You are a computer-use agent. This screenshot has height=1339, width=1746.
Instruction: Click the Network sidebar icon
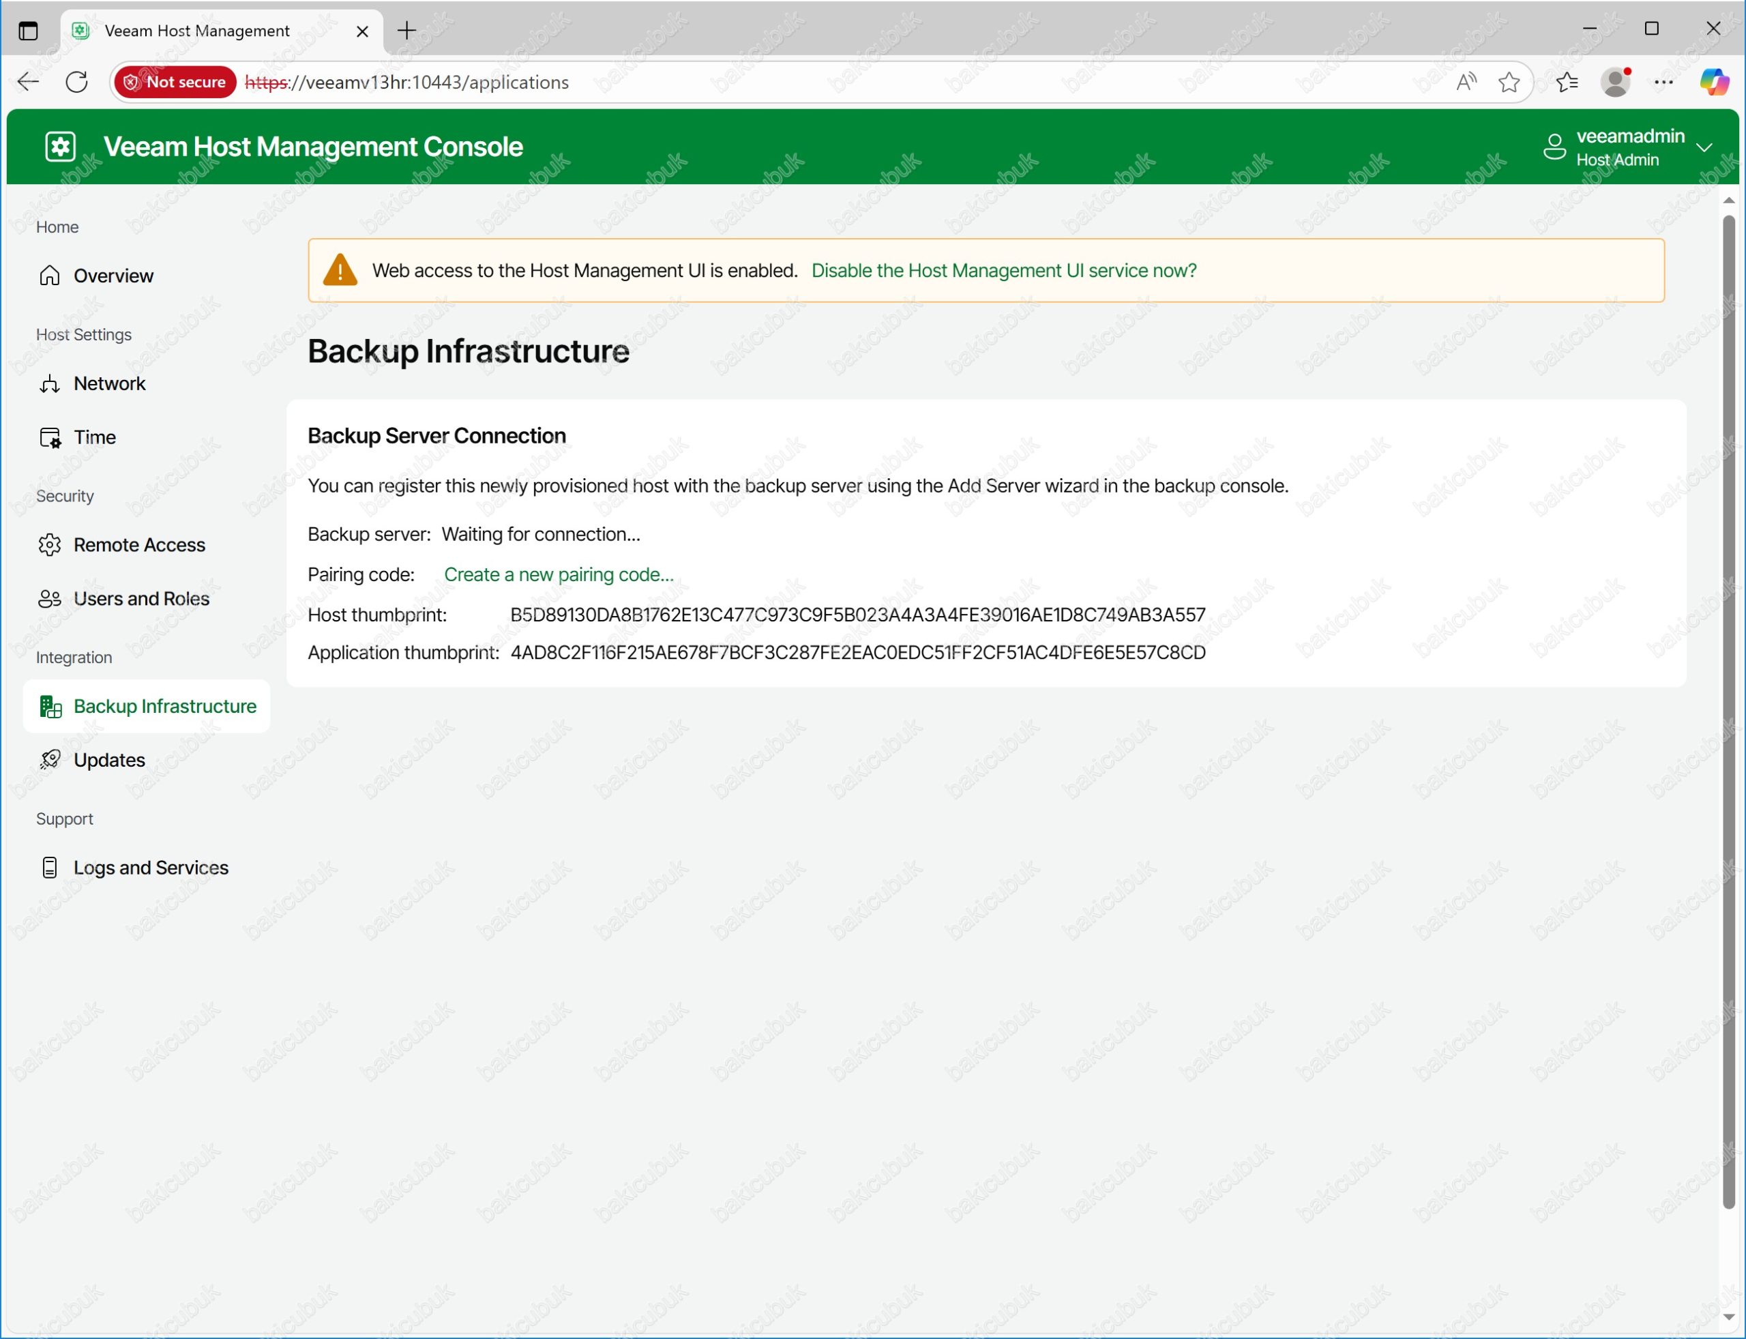click(x=49, y=384)
